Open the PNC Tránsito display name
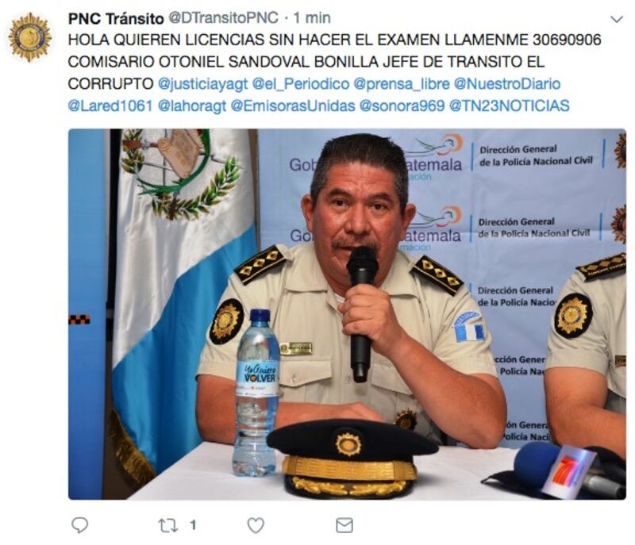This screenshot has width=635, height=545. 116,18
